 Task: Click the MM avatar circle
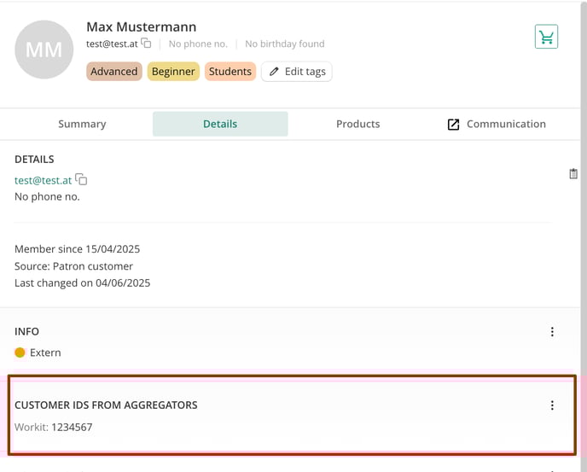coord(44,50)
